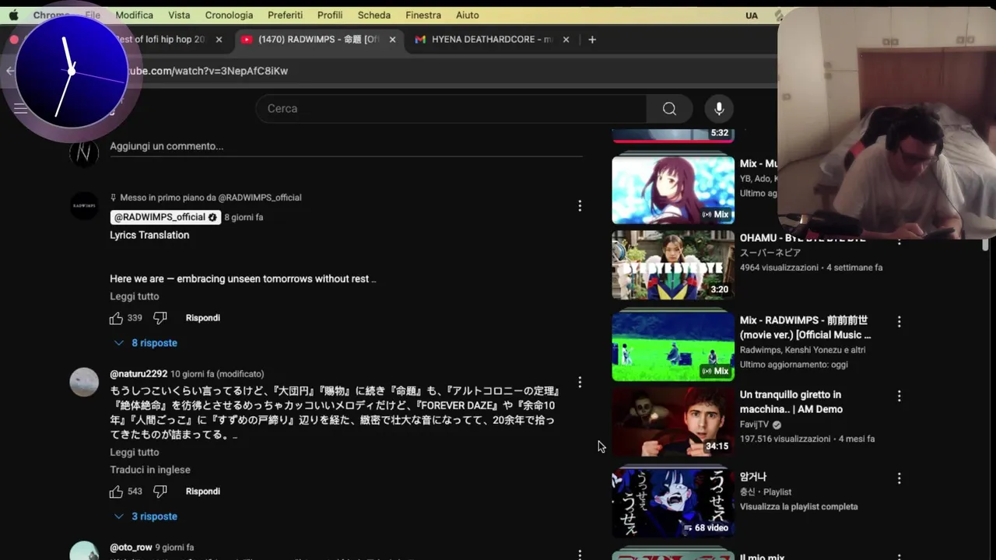The width and height of the screenshot is (996, 560).
Task: Click the analog clock widget overlay
Action: pyautogui.click(x=72, y=72)
